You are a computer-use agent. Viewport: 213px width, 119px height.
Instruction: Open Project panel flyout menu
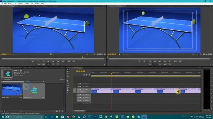click(63, 68)
